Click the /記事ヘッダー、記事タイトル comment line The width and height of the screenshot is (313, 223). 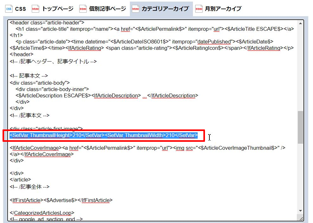tap(53, 61)
